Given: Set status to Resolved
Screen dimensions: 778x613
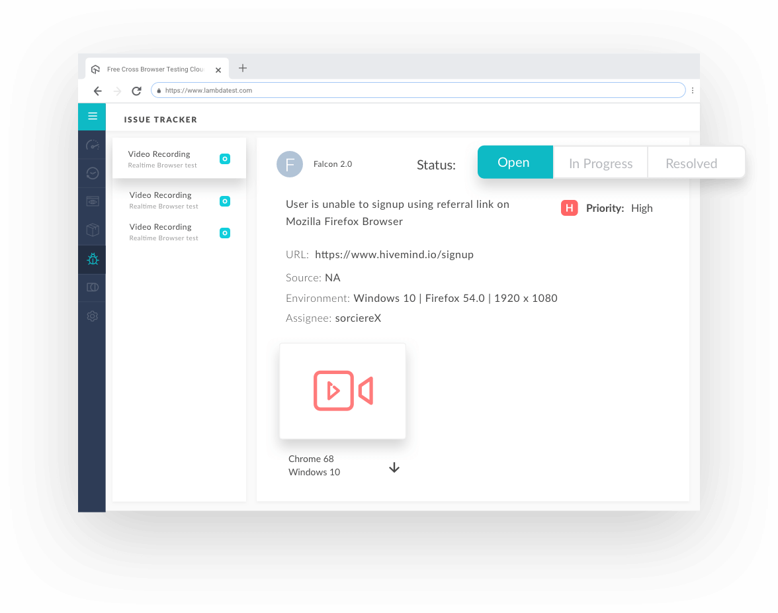Looking at the screenshot, I should 691,164.
